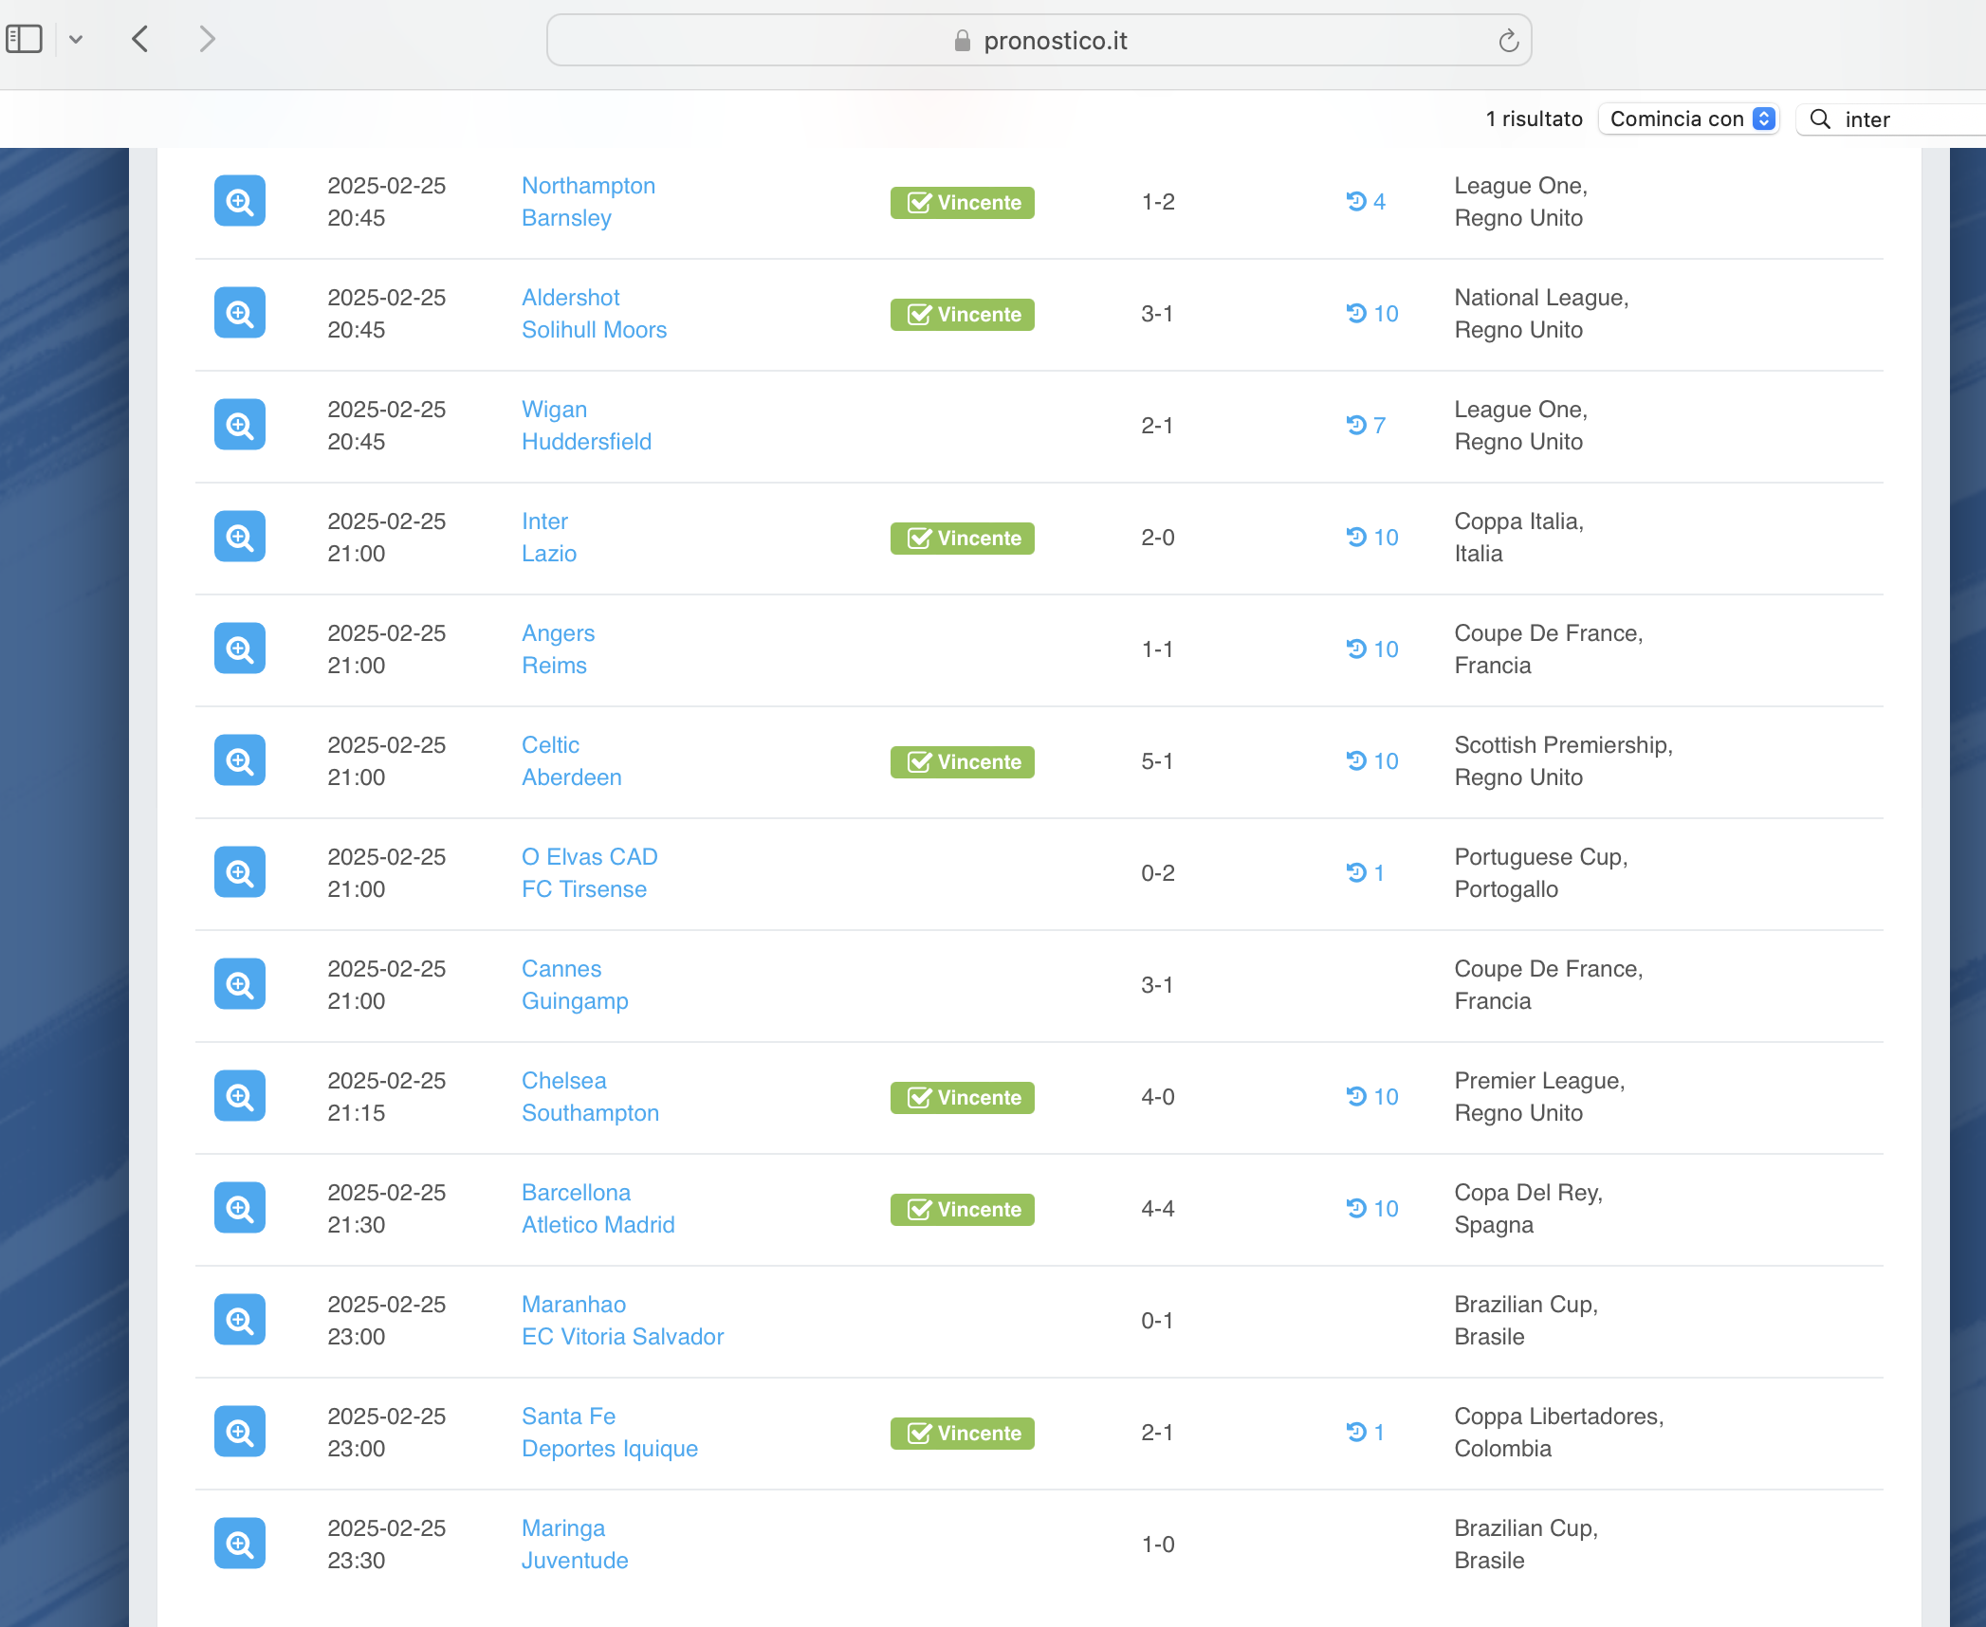Click magnifier icon for Maringa Juventude row

240,1544
